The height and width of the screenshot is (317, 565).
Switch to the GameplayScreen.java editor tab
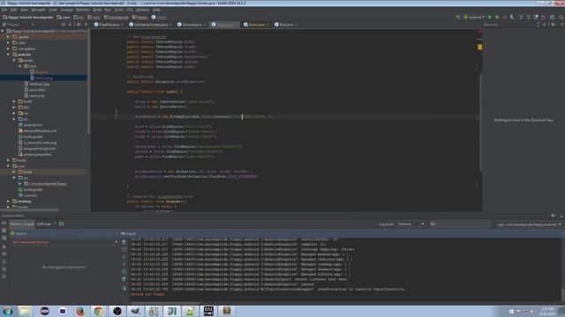[150, 25]
